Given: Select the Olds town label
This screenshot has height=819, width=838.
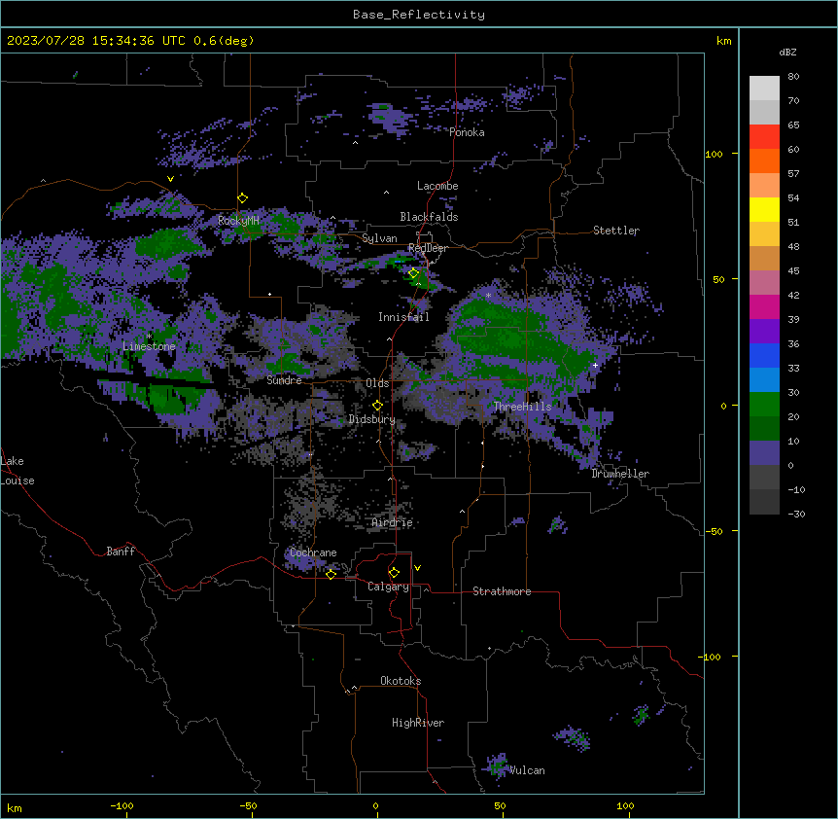Looking at the screenshot, I should tap(377, 383).
